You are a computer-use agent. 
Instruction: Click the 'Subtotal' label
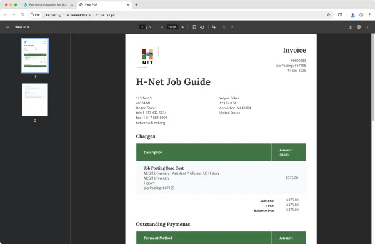(x=267, y=201)
